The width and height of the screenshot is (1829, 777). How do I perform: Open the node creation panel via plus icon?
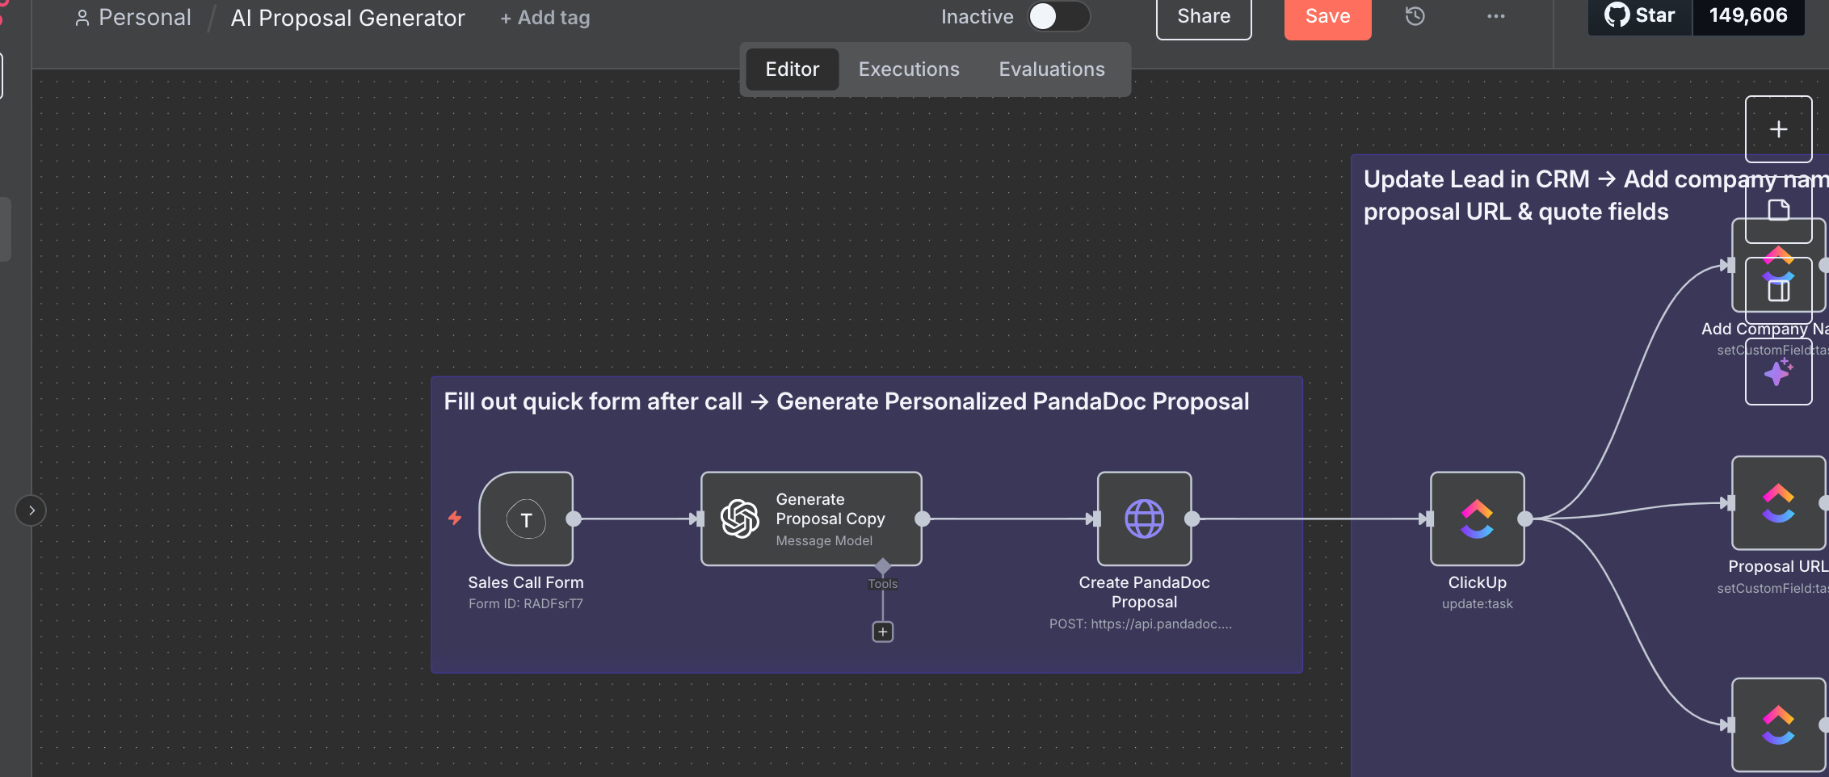[1779, 128]
